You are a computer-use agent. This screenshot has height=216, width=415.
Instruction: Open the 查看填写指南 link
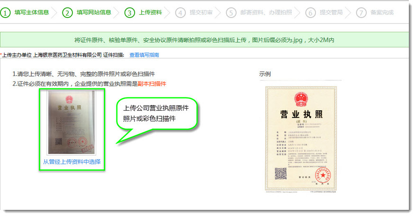(x=144, y=55)
